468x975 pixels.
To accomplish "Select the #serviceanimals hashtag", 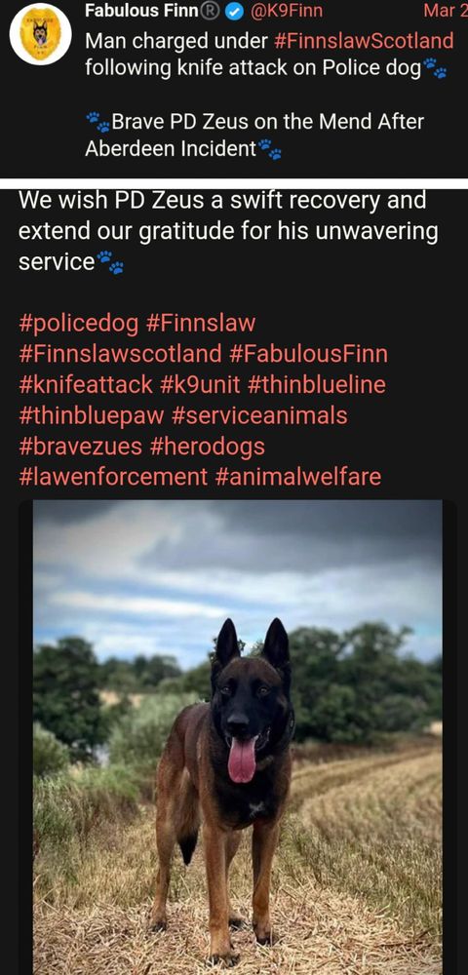I will [259, 416].
